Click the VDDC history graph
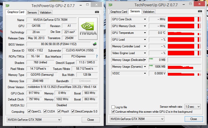 [184, 73]
